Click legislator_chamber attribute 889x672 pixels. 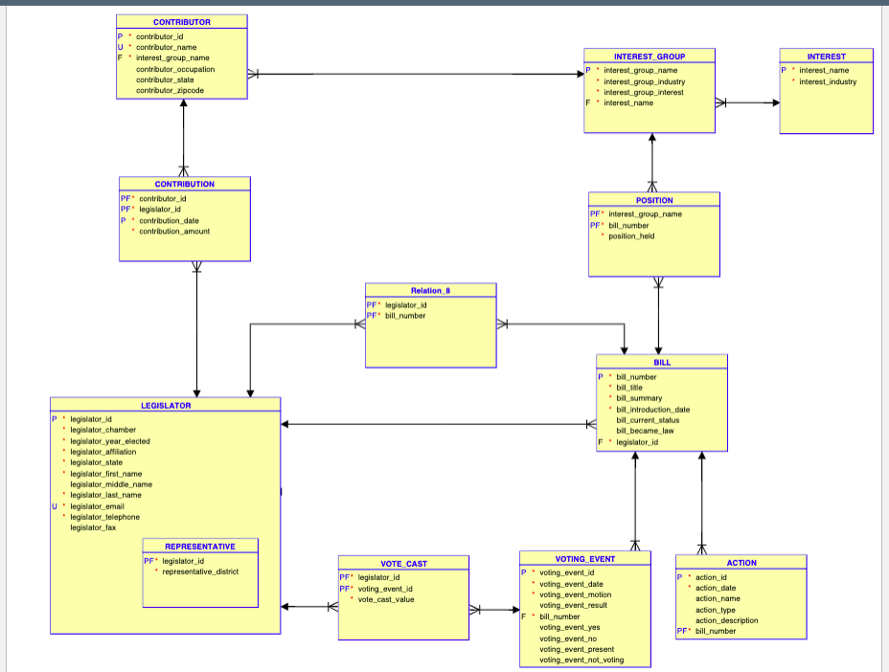coord(103,430)
